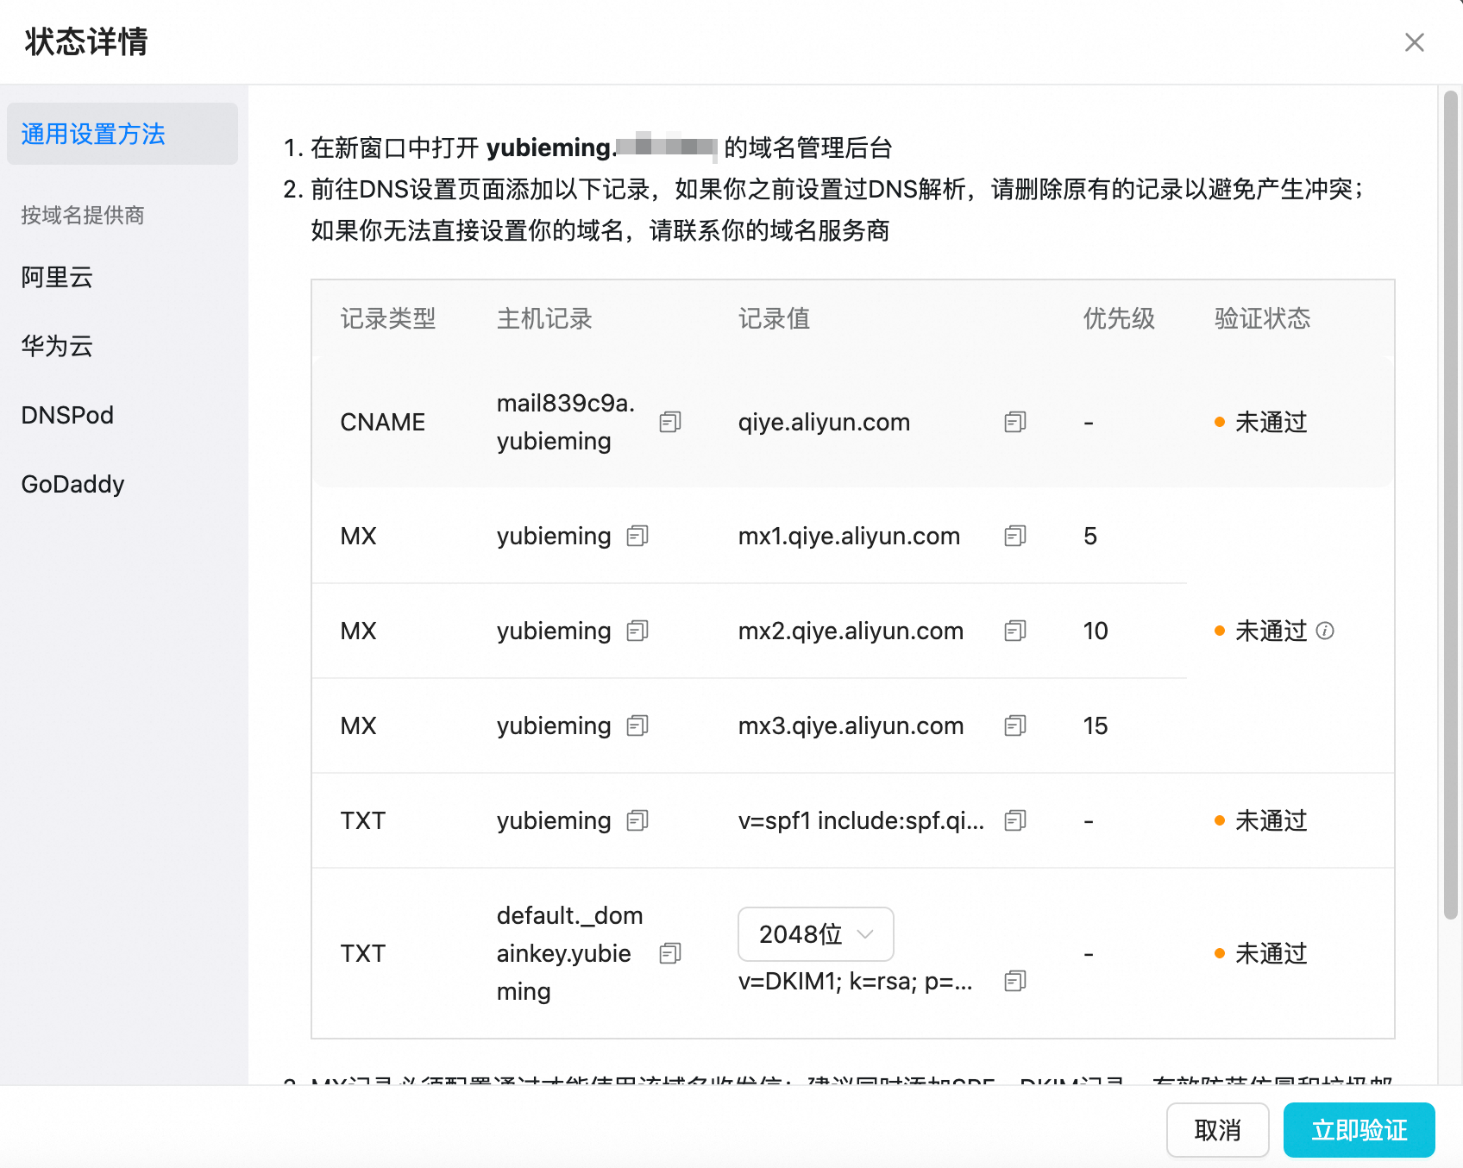The height and width of the screenshot is (1168, 1463).
Task: Open the 2048位 key length dropdown
Action: tap(816, 934)
